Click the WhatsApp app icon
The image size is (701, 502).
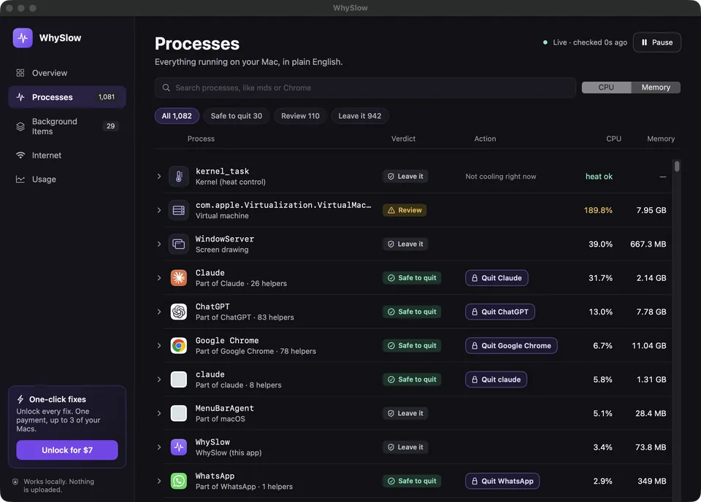point(179,481)
